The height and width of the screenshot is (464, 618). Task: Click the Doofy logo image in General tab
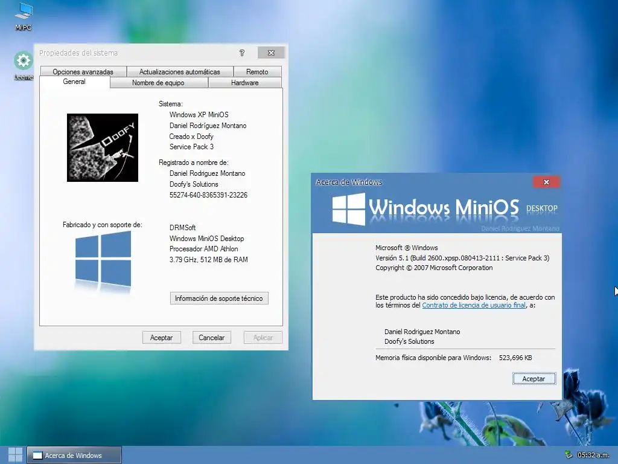(x=103, y=147)
